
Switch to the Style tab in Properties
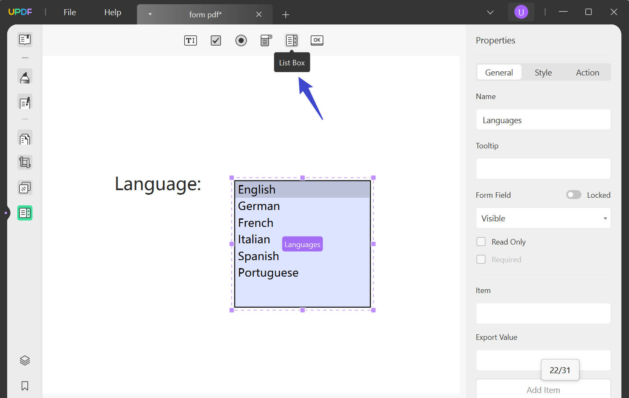[543, 72]
